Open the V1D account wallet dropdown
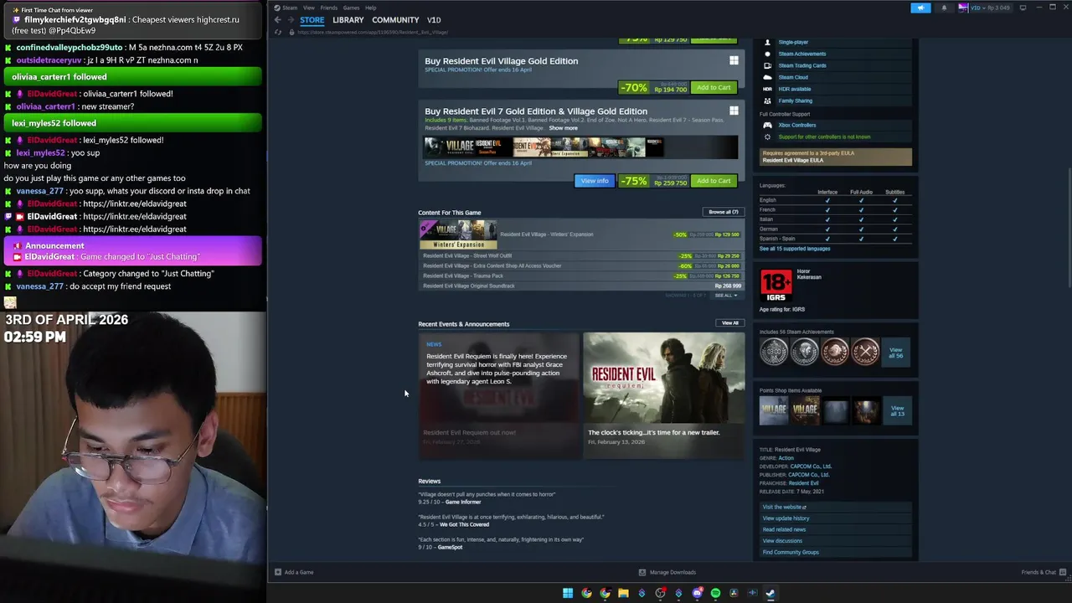 pyautogui.click(x=984, y=8)
